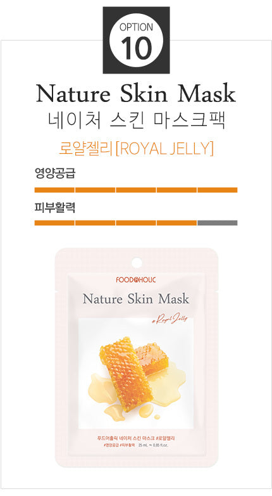Click the OPTION 10 circle badge
This screenshot has width=272, height=496.
click(136, 40)
